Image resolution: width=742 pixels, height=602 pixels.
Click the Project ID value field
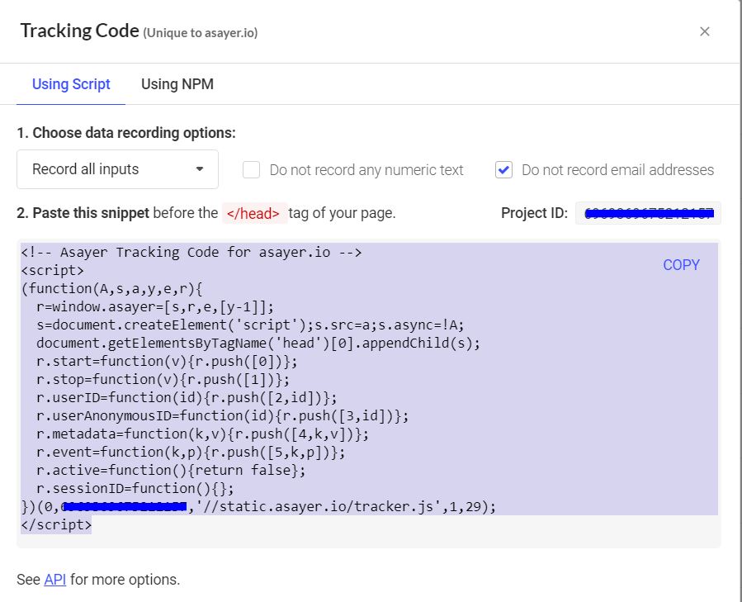click(x=648, y=213)
